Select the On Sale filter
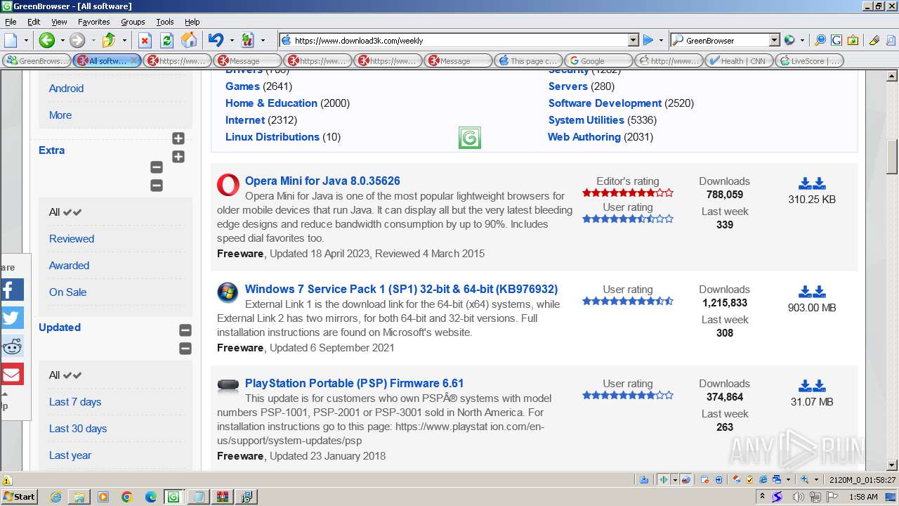 (x=67, y=292)
